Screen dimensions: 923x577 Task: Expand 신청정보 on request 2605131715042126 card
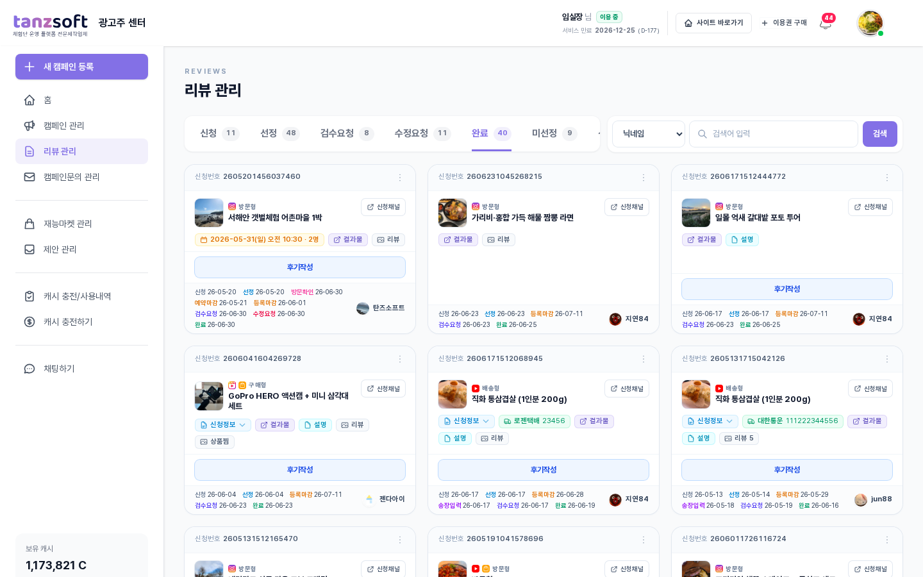710,421
